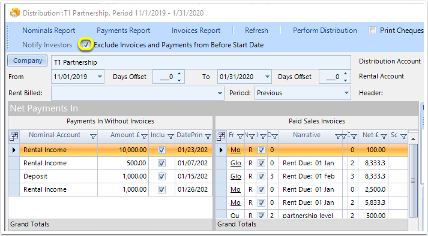Open the Net £ column filter
The height and width of the screenshot is (236, 428).
click(x=384, y=136)
